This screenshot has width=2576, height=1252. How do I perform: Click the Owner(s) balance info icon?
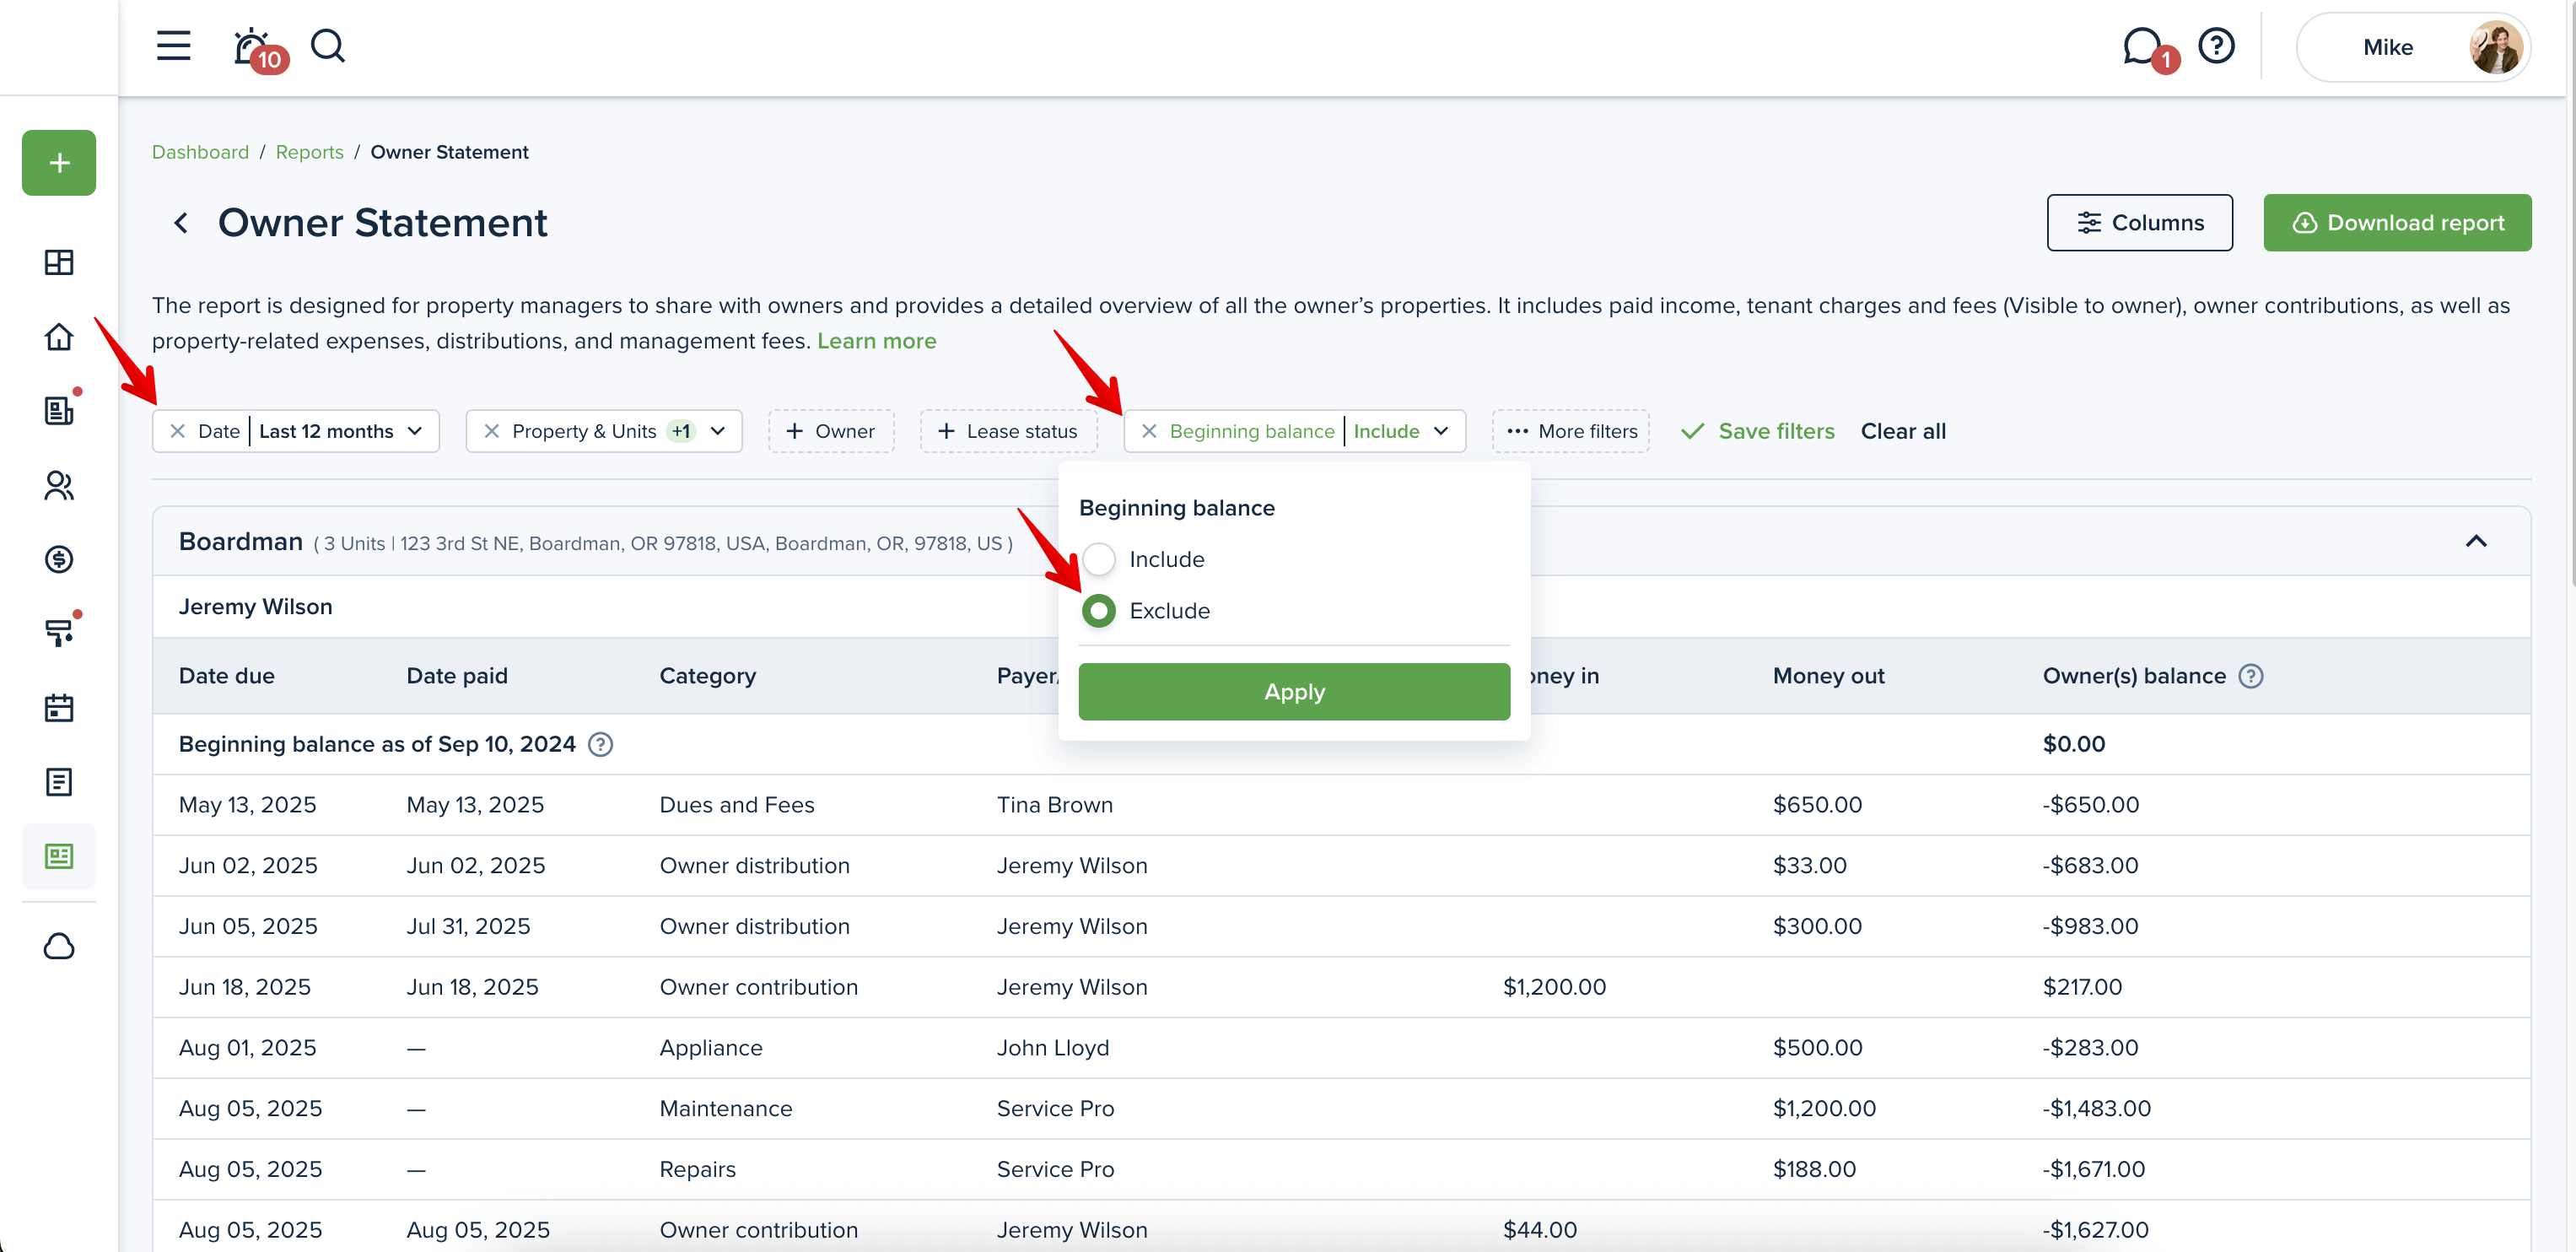2250,676
